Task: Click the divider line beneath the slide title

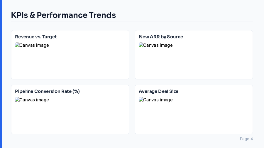Action: coord(132,22)
